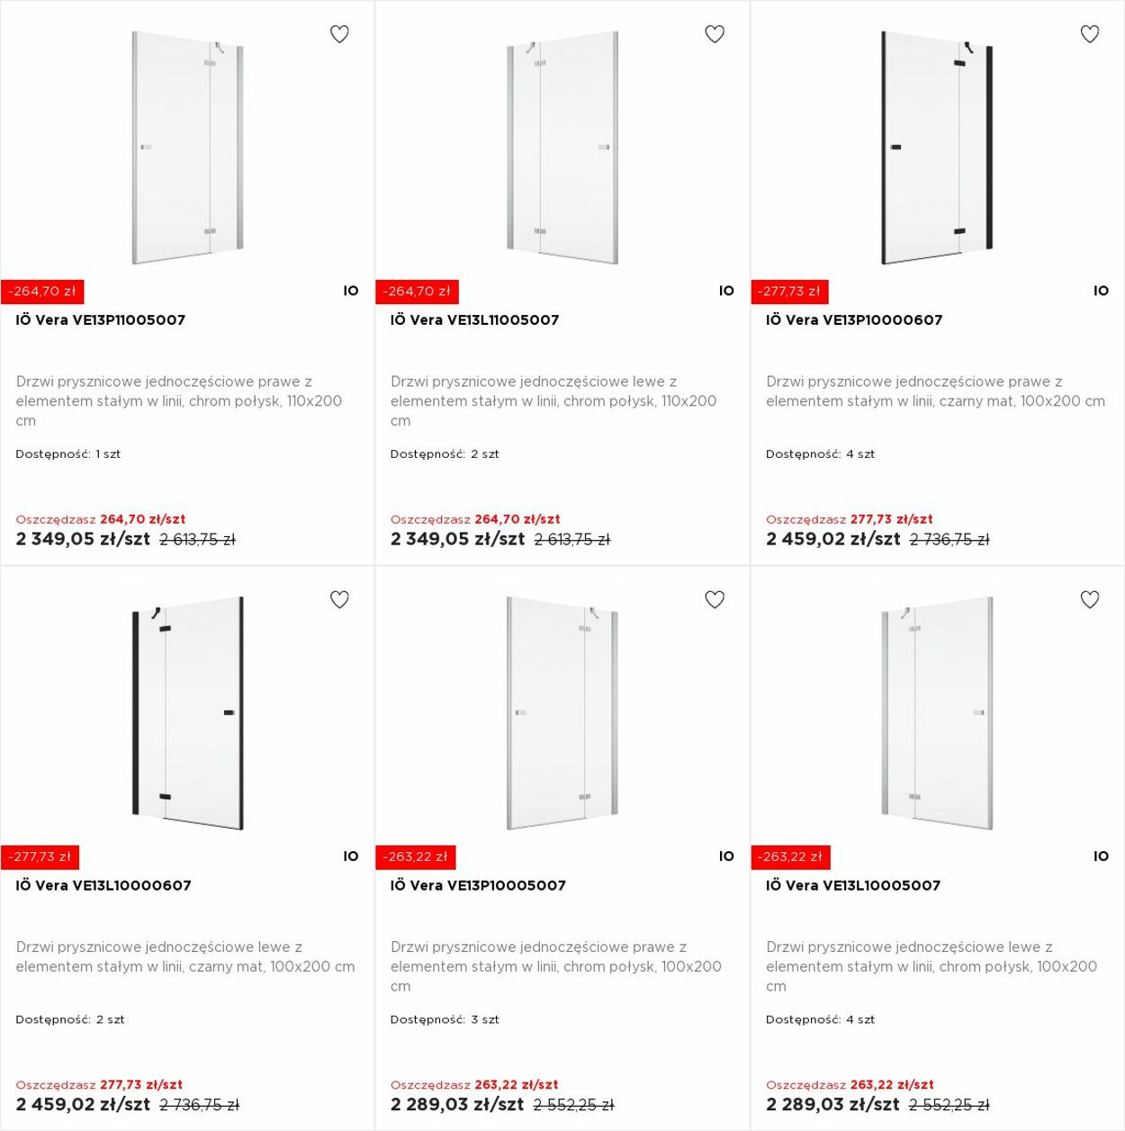
Task: Favorite the IÖ Vera VE13P10000607 product
Action: coord(1090,34)
